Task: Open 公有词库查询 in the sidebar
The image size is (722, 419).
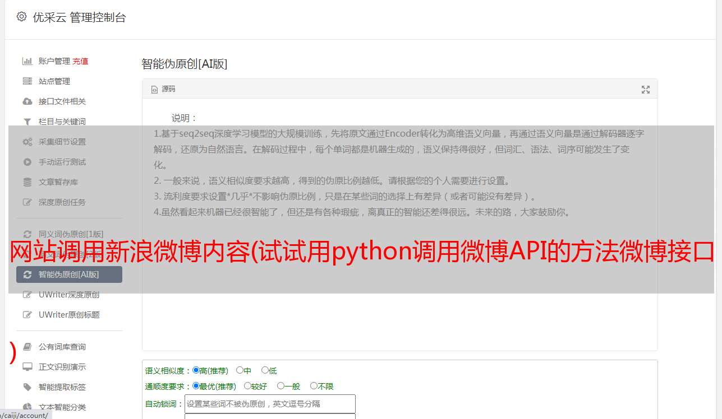Action: [62, 347]
